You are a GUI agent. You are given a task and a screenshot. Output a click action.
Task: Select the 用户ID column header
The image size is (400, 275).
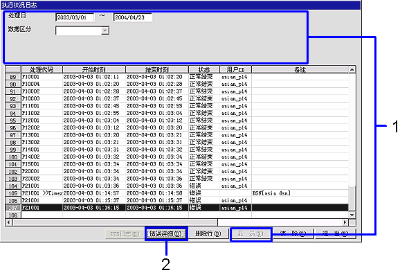[x=235, y=69]
